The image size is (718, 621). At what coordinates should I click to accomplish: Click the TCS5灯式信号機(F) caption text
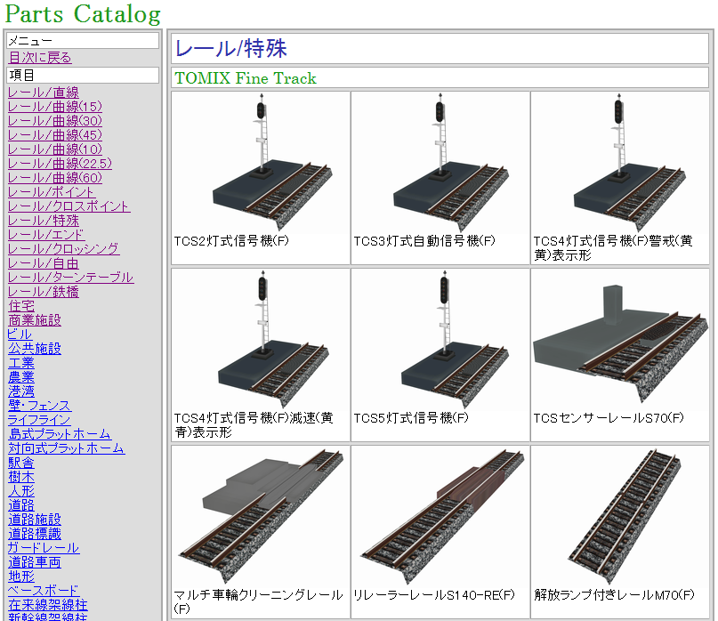point(411,417)
